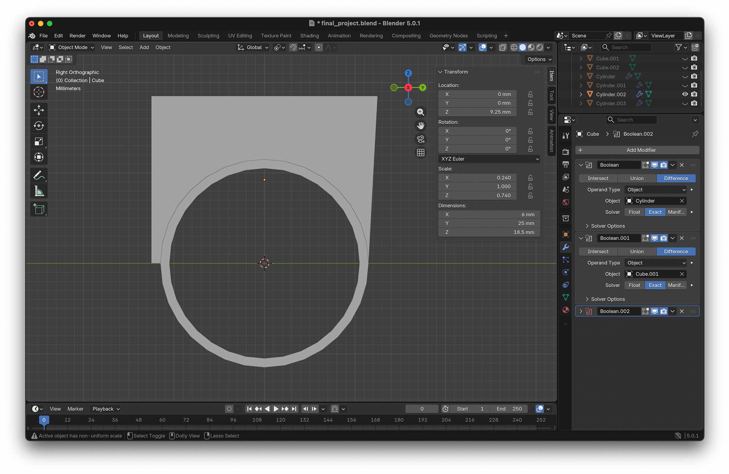The width and height of the screenshot is (729, 474).
Task: Set Boolean.001 solver to Float
Action: click(x=634, y=285)
